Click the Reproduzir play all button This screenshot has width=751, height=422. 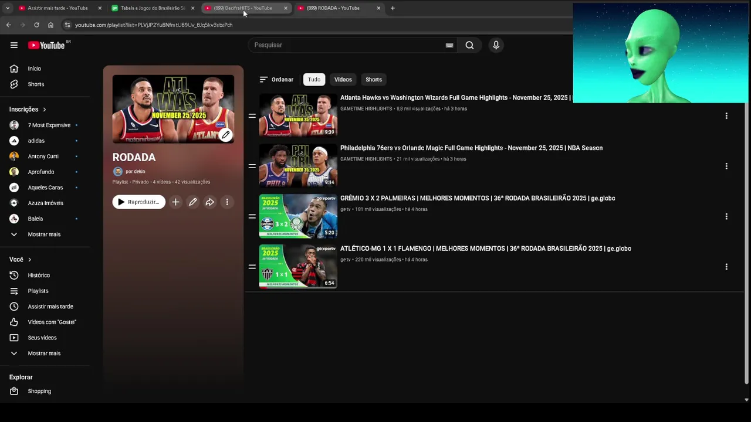[x=139, y=202]
